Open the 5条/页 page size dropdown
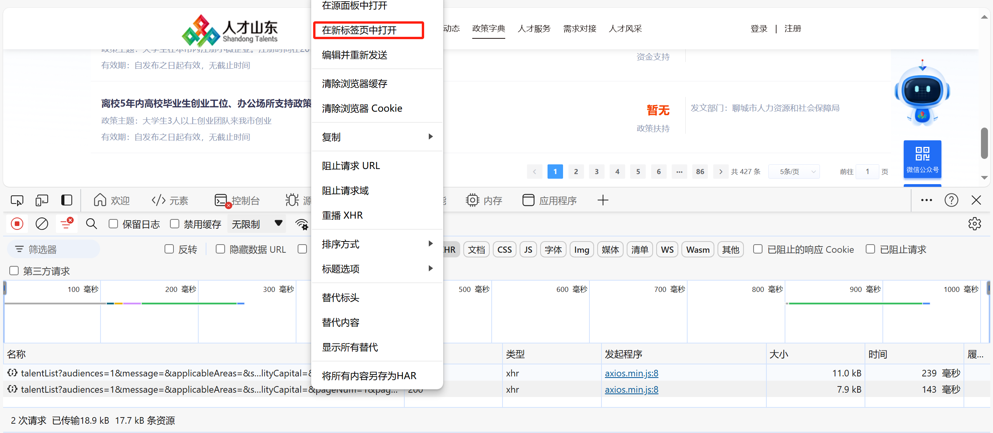 (x=794, y=171)
